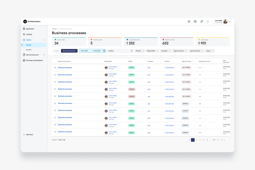Go to page 2 in pagination
Image resolution: width=255 pixels, height=170 pixels.
pyautogui.click(x=196, y=140)
